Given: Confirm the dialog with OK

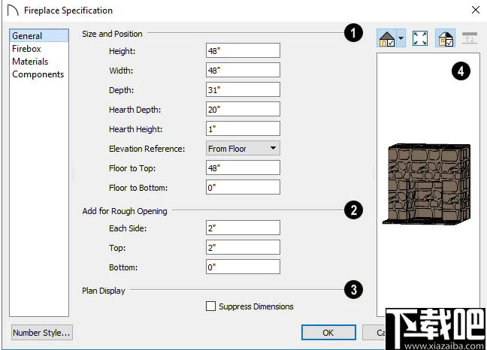Looking at the screenshot, I should 328,332.
